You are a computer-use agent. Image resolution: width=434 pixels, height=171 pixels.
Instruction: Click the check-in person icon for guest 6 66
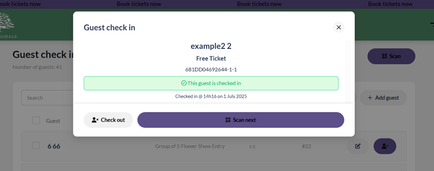point(385,146)
